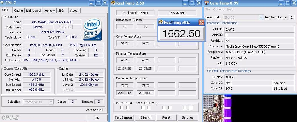Click the Test Sensors button
Image resolution: width=297 pixels, height=122 pixels.
124,117
